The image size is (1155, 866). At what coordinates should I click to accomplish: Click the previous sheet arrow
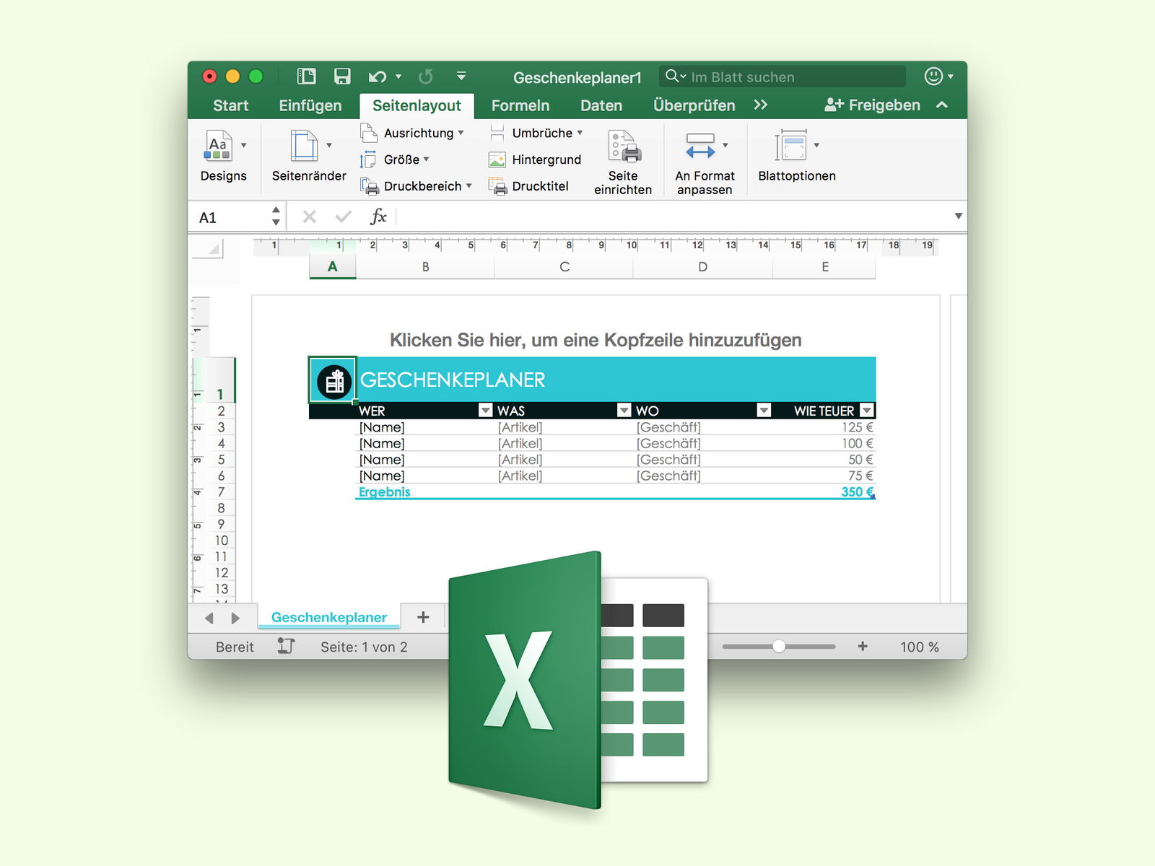pos(209,618)
